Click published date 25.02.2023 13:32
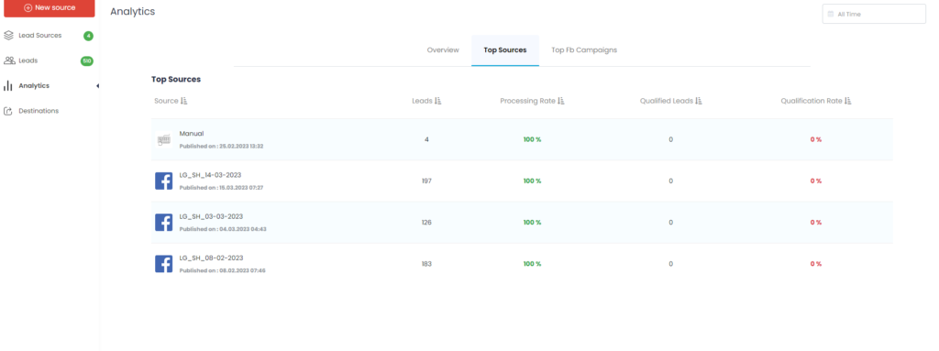Image resolution: width=939 pixels, height=351 pixels. click(x=241, y=146)
